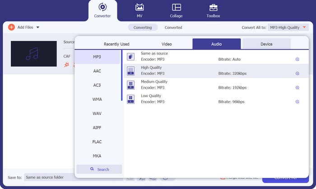Viewport: 316px width, 189px height.
Task: Show the Converted files list
Action: (x=173, y=27)
